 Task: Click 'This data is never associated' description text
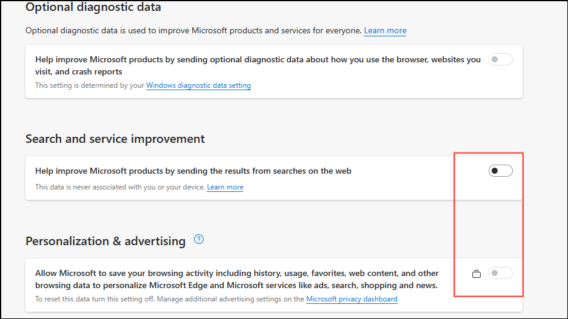(120, 187)
